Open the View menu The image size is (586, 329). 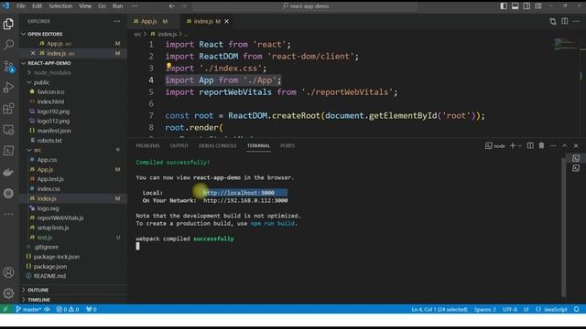(85, 6)
